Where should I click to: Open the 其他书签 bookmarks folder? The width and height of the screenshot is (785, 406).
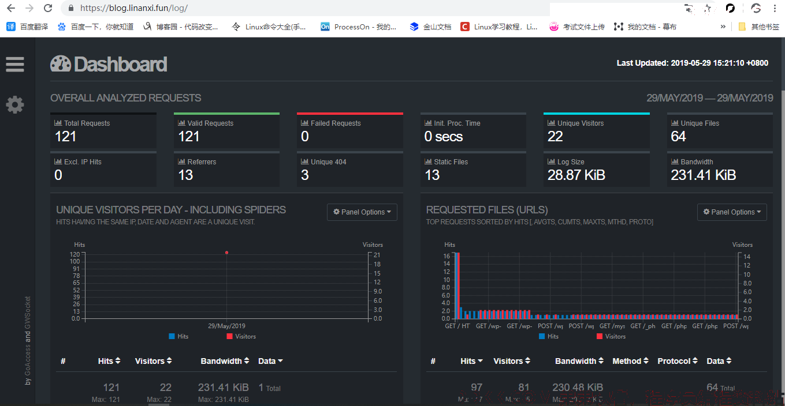pyautogui.click(x=759, y=27)
